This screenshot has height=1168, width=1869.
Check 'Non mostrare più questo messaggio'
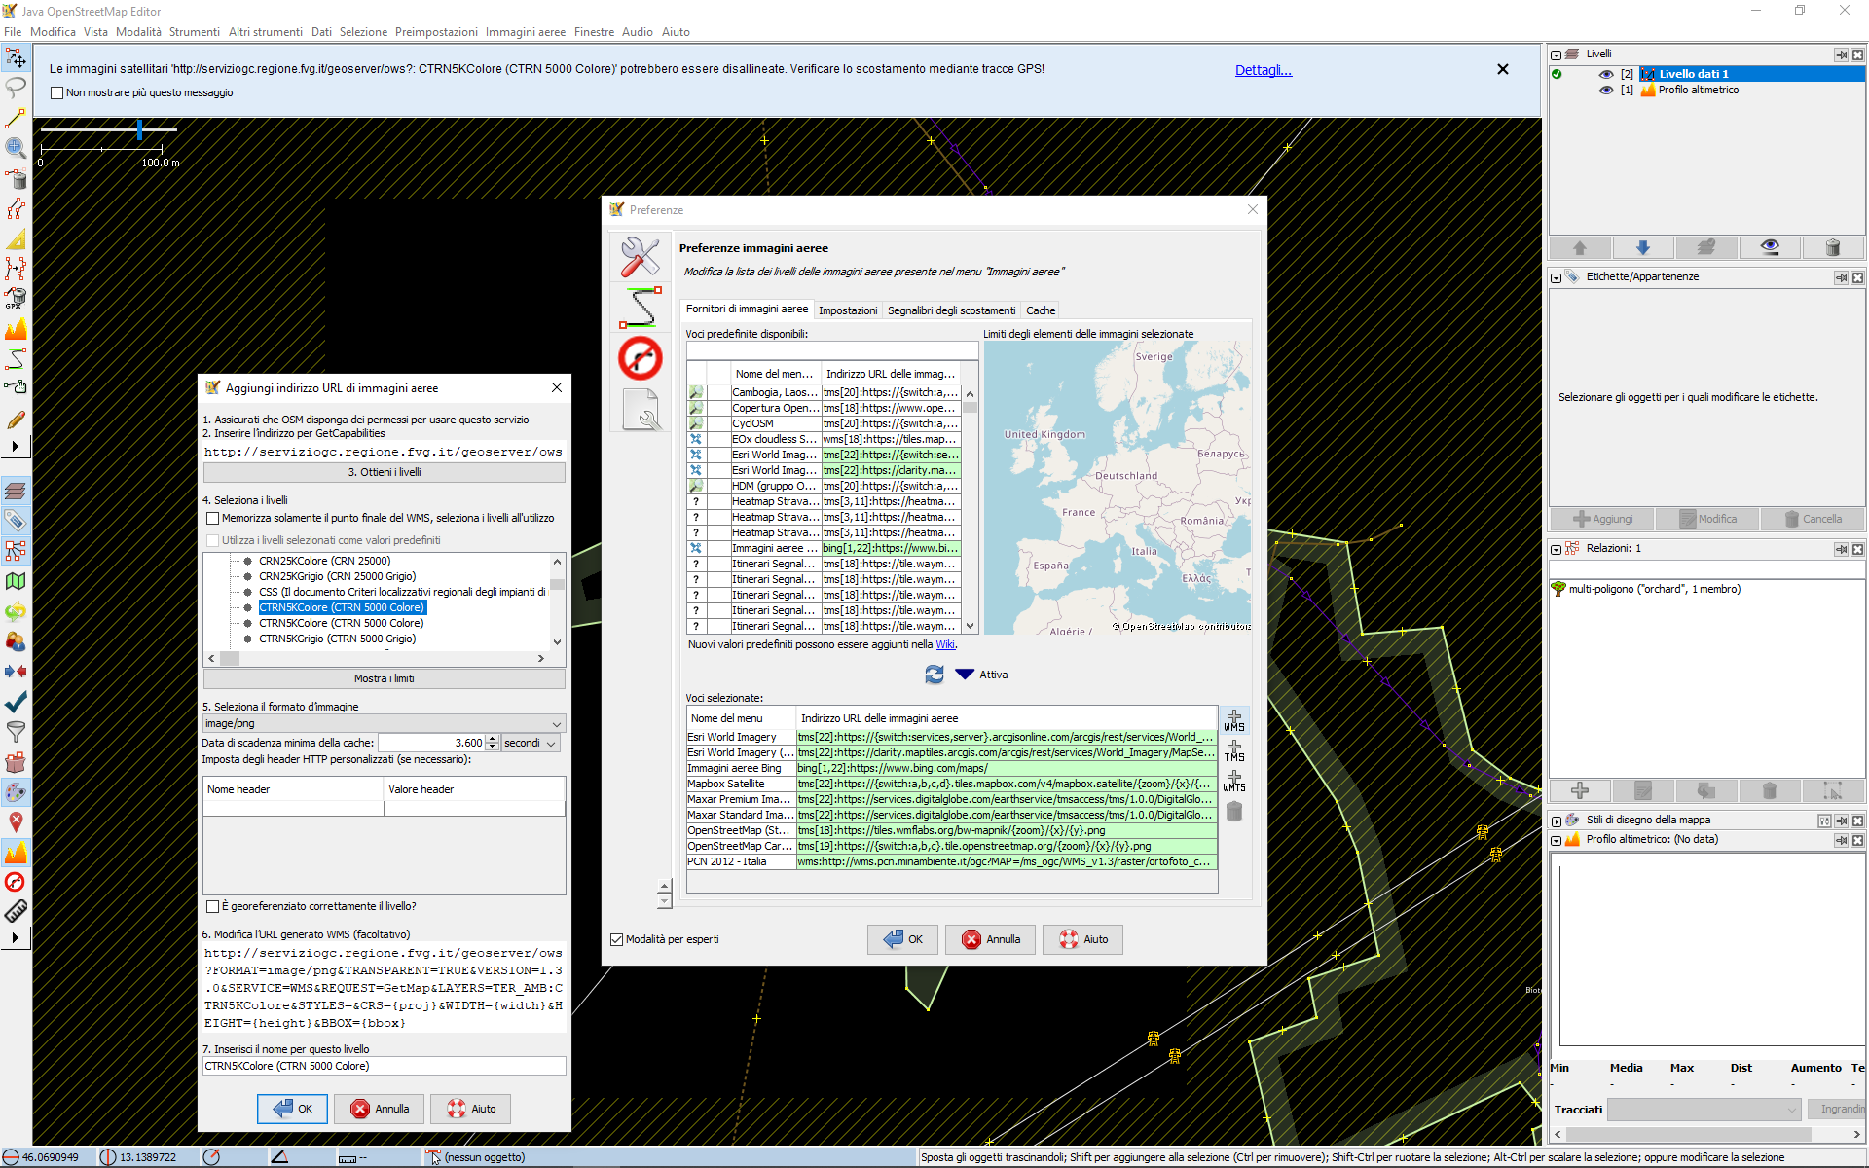[56, 93]
